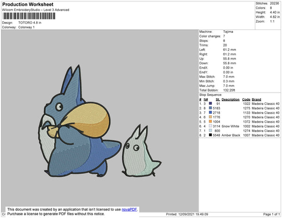Click thread code '1007' in row 8
Screen dimensions: 282x218
click(x=247, y=135)
